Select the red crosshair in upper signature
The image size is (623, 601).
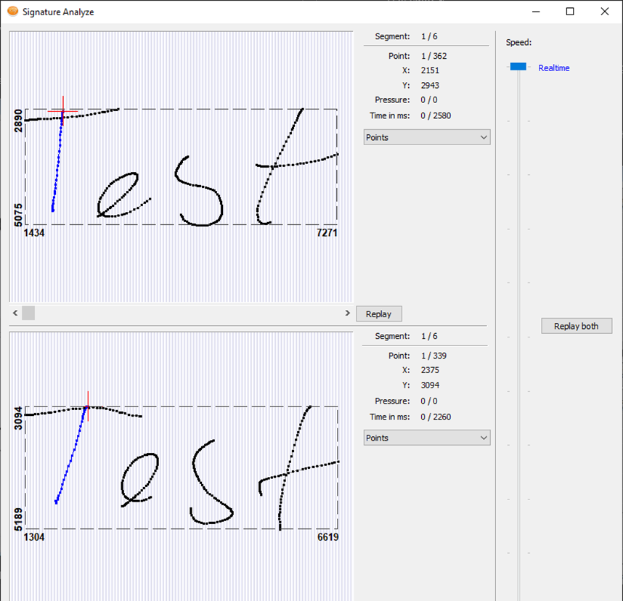(x=63, y=110)
